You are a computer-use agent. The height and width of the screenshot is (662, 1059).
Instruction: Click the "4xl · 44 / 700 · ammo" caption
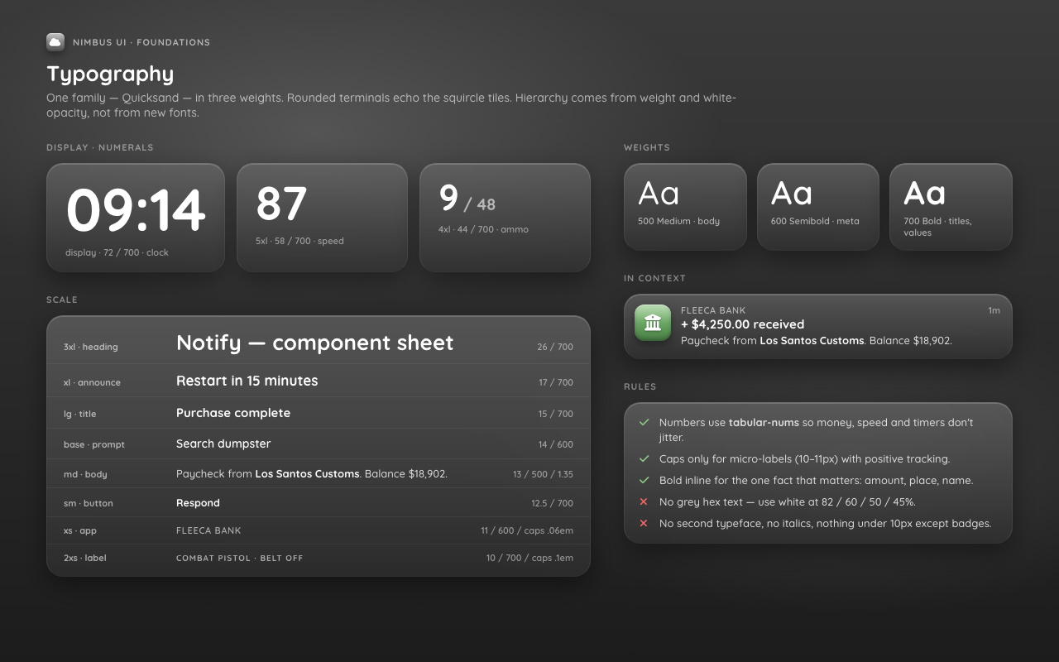[483, 229]
